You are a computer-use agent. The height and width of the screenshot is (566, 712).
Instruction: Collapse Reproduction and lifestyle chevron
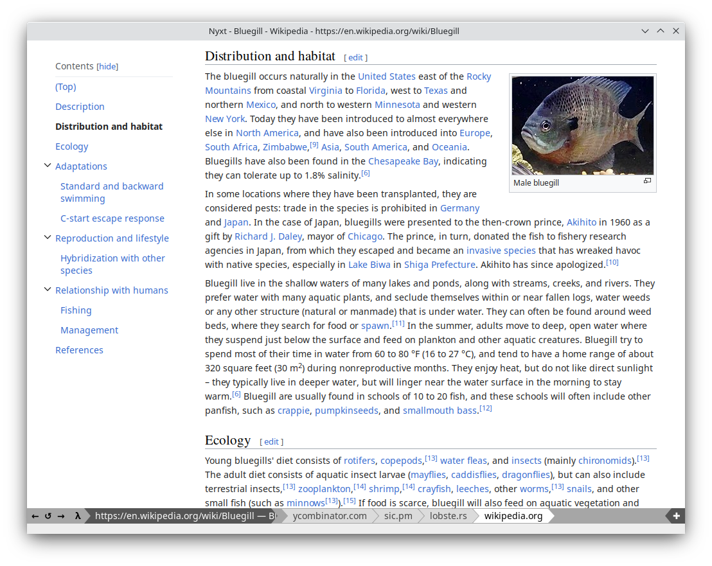tap(47, 237)
